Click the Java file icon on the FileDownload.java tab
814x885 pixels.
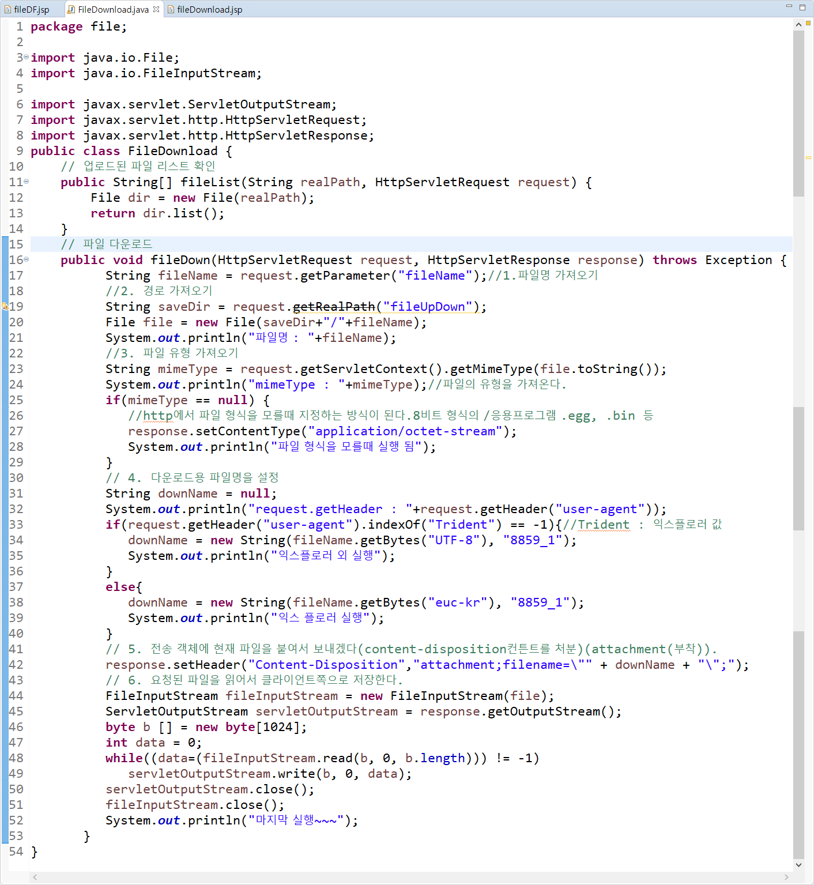click(x=71, y=10)
